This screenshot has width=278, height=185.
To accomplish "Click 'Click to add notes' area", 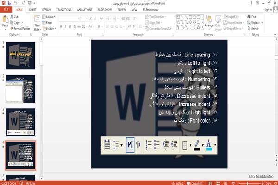I will pyautogui.click(x=260, y=176).
